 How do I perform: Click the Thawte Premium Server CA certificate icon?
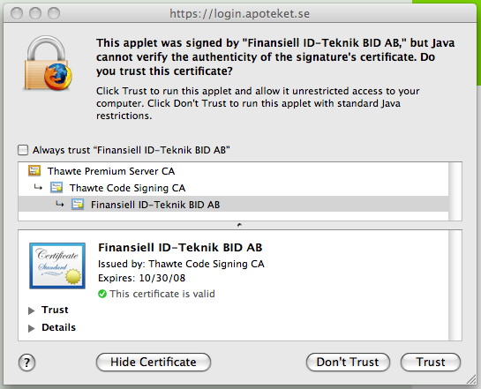click(x=34, y=170)
